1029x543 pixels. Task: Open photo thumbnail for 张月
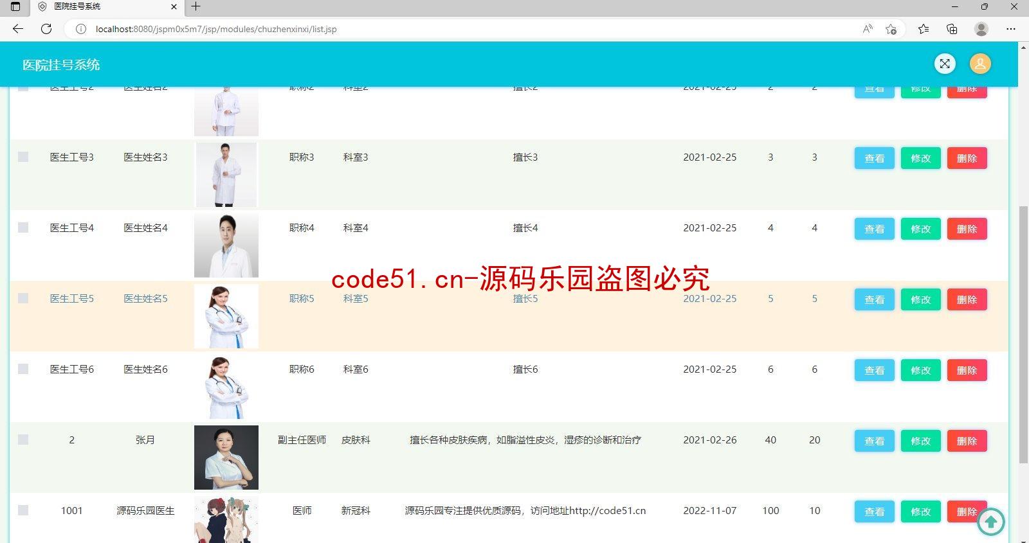pos(226,458)
